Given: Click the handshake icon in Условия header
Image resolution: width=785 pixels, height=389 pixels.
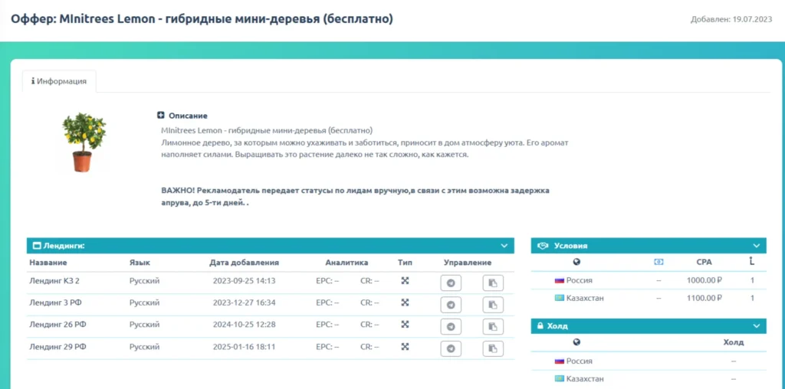Looking at the screenshot, I should pyautogui.click(x=542, y=246).
